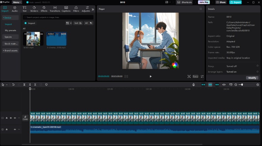
Task: Hide the video track
Action: (11, 118)
